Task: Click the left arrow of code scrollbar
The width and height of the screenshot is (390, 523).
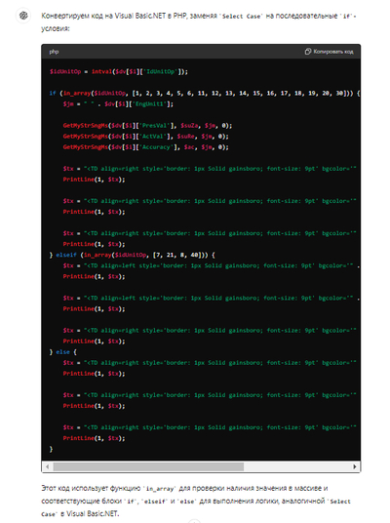Action: click(48, 466)
